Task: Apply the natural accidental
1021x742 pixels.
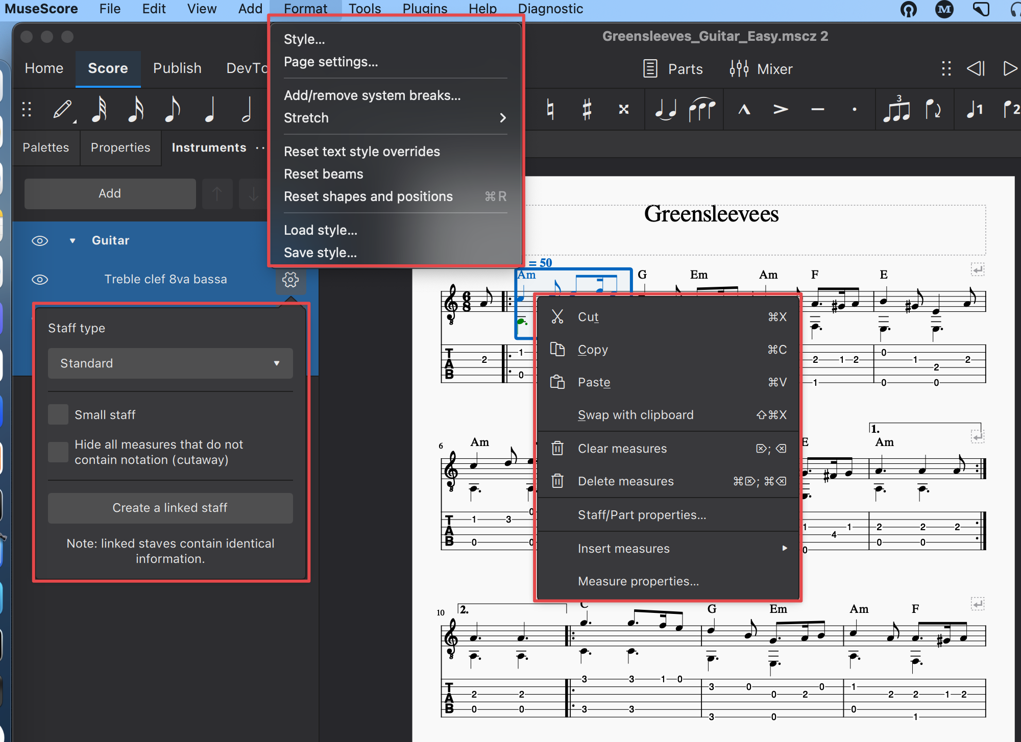Action: pyautogui.click(x=550, y=109)
